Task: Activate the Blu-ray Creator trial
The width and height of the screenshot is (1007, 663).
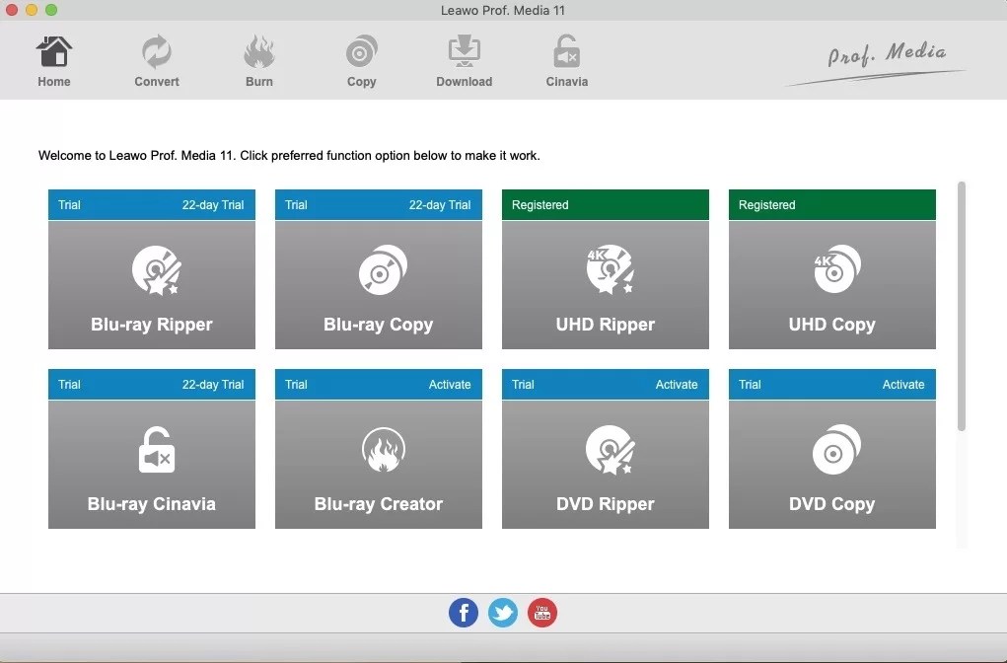Action: click(x=450, y=385)
